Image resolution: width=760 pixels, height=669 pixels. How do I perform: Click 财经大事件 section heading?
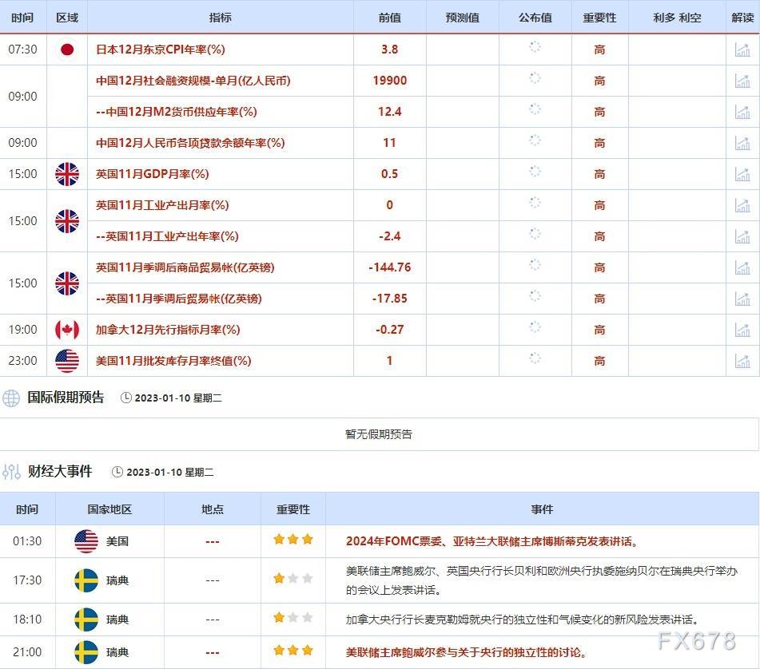(x=60, y=471)
